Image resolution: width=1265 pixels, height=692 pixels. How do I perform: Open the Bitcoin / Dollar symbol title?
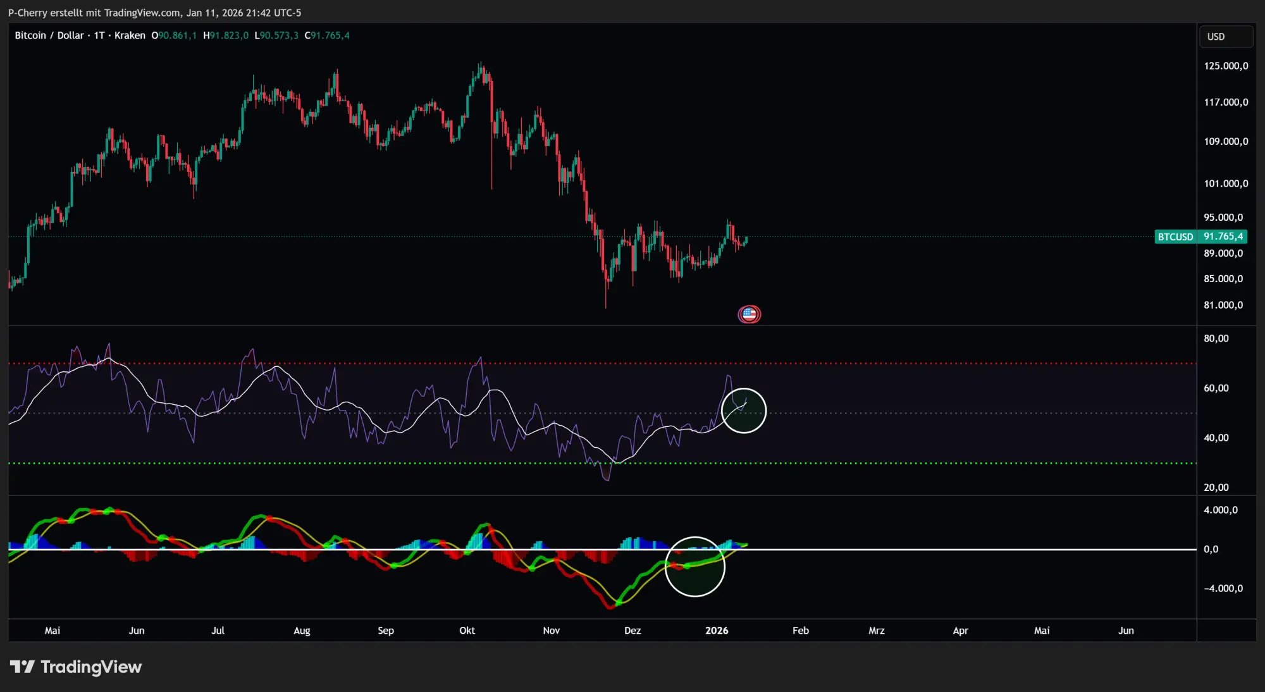[x=49, y=36]
